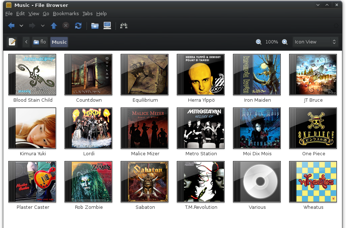
Task: Click the "Equilibrium" folder name
Action: pos(145,100)
